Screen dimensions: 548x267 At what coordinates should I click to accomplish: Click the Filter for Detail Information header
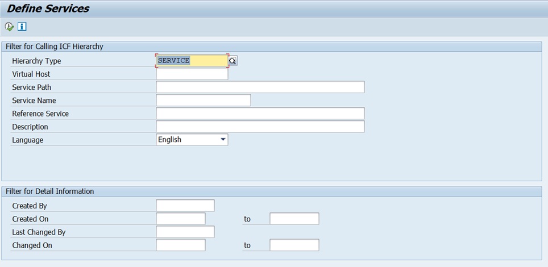(x=50, y=191)
